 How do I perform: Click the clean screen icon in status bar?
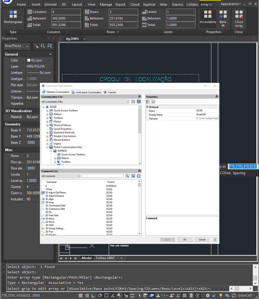point(234,295)
